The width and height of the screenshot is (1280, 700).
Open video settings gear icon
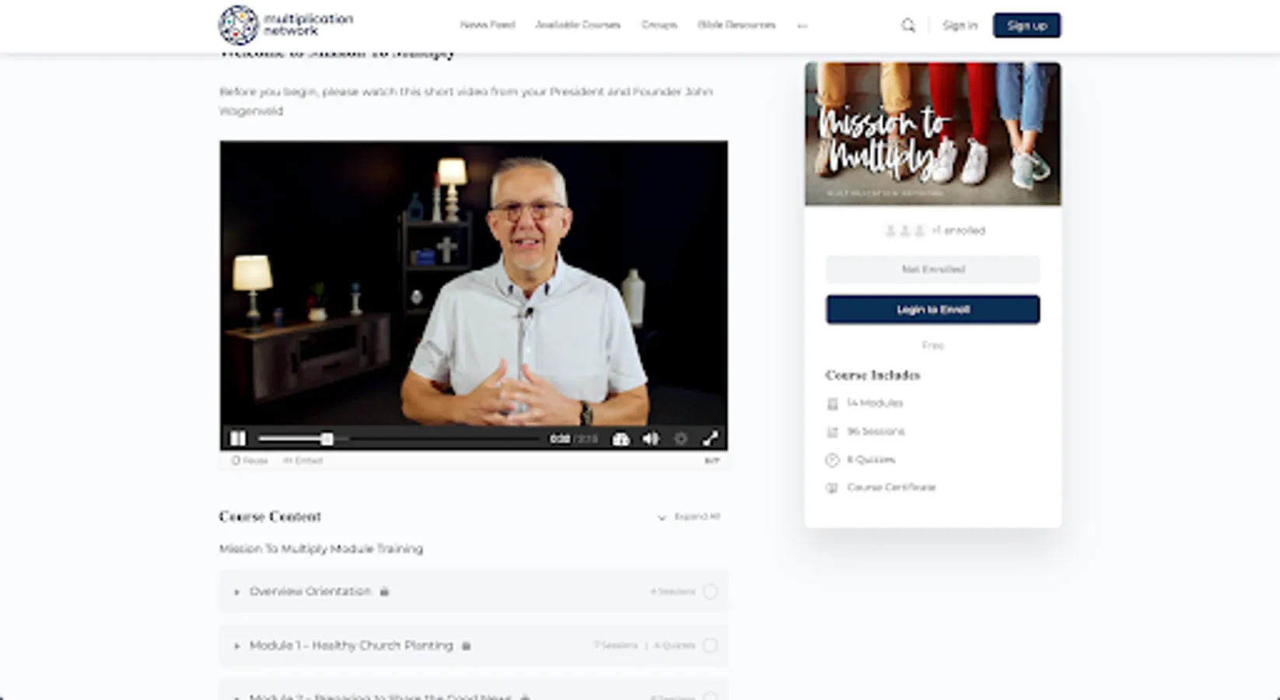(x=680, y=439)
